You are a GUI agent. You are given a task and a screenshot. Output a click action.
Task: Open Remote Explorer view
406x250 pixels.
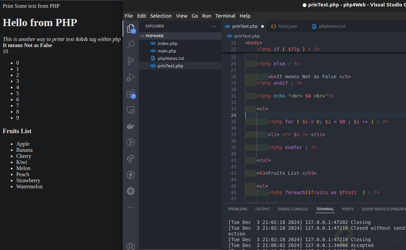tap(131, 110)
